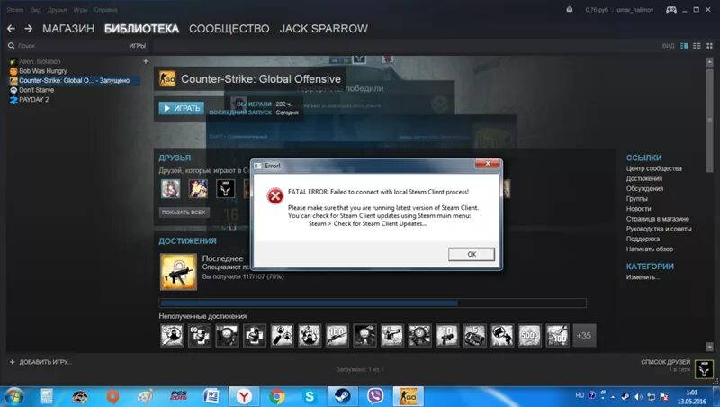Open the МАГАЗИН tab
The image size is (720, 407).
point(68,29)
